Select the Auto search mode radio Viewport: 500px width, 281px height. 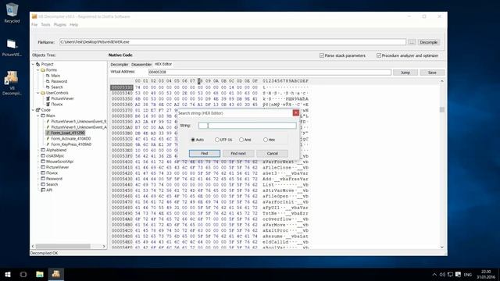pyautogui.click(x=193, y=140)
